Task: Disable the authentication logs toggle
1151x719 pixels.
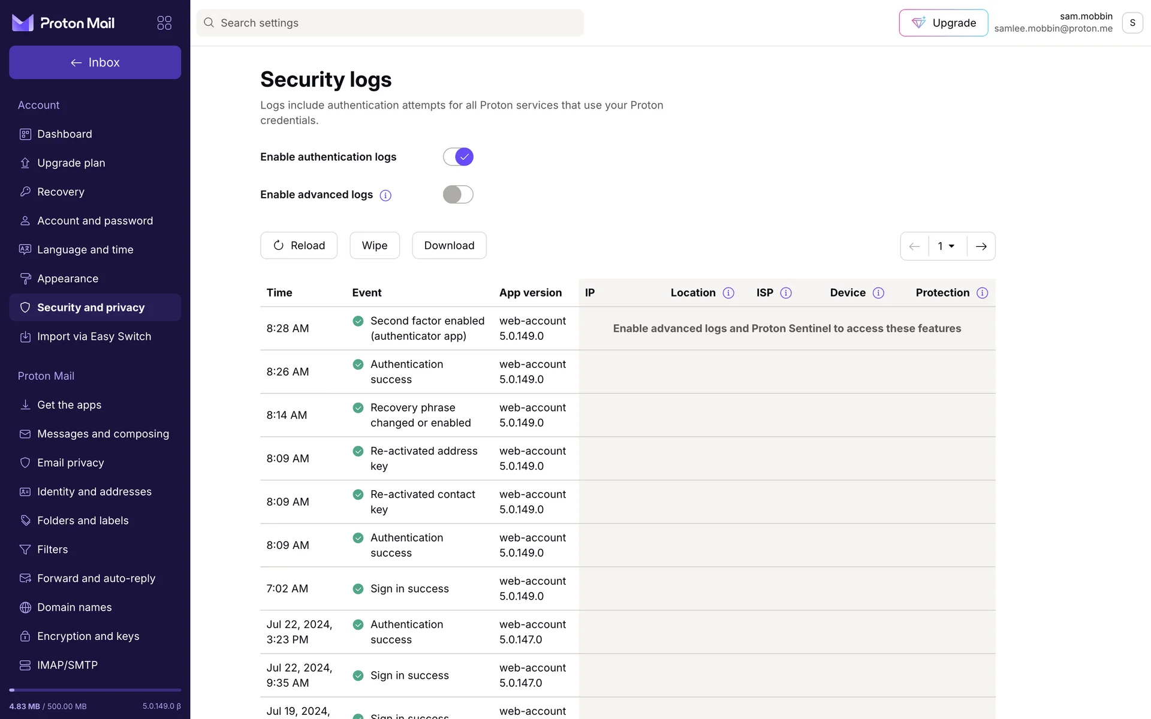Action: [458, 157]
